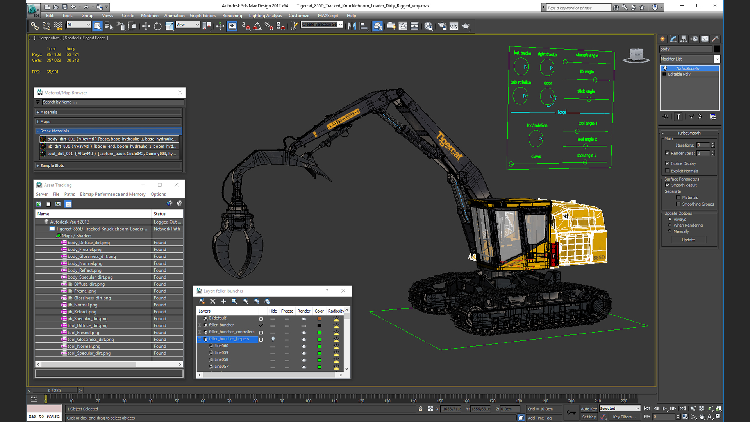Activate the Select Object tool
This screenshot has height=422, width=750.
(97, 26)
